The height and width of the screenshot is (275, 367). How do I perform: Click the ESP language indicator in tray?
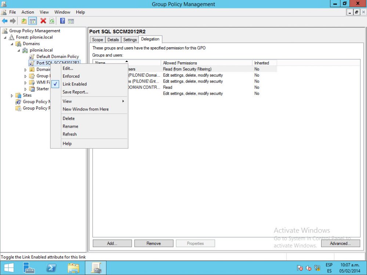click(x=329, y=265)
